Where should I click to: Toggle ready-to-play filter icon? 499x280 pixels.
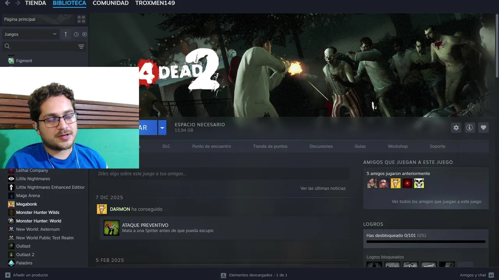pyautogui.click(x=85, y=34)
